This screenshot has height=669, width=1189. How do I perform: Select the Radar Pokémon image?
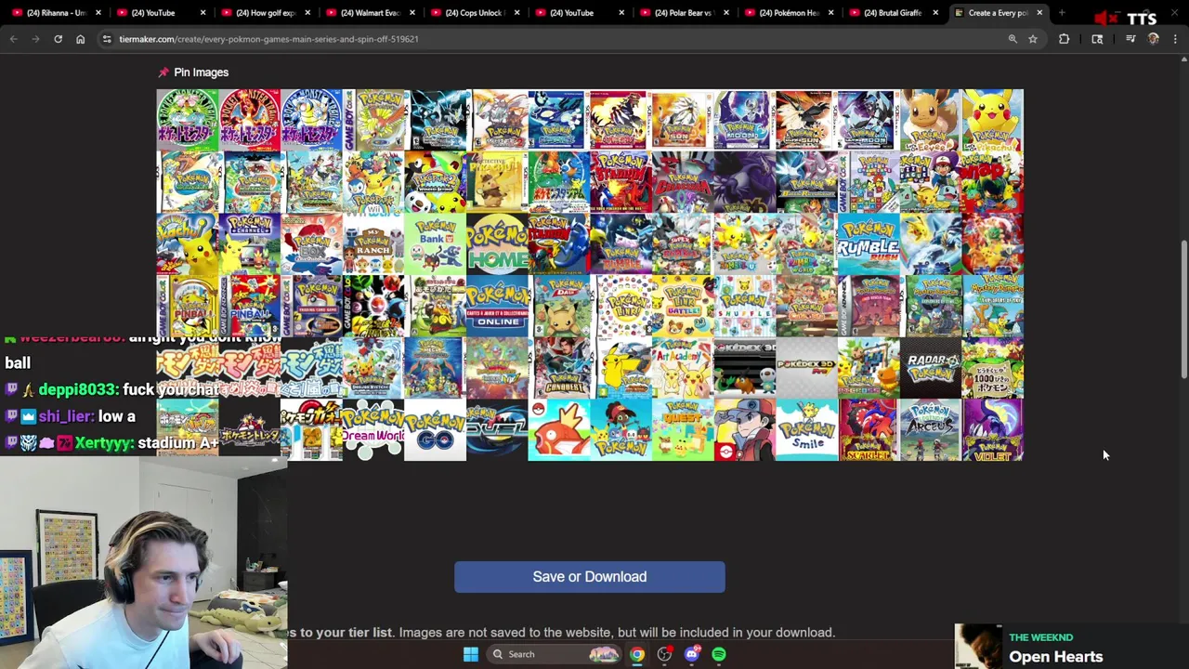pyautogui.click(x=931, y=368)
